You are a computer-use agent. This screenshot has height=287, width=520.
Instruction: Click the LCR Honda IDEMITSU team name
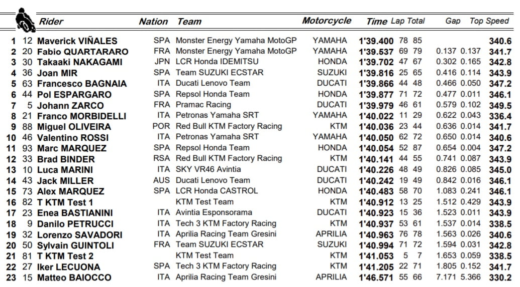point(217,62)
